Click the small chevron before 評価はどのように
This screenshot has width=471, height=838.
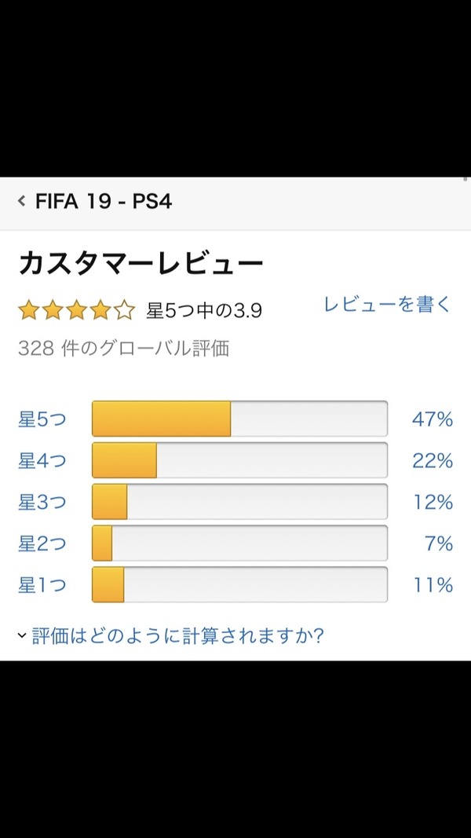(x=22, y=636)
